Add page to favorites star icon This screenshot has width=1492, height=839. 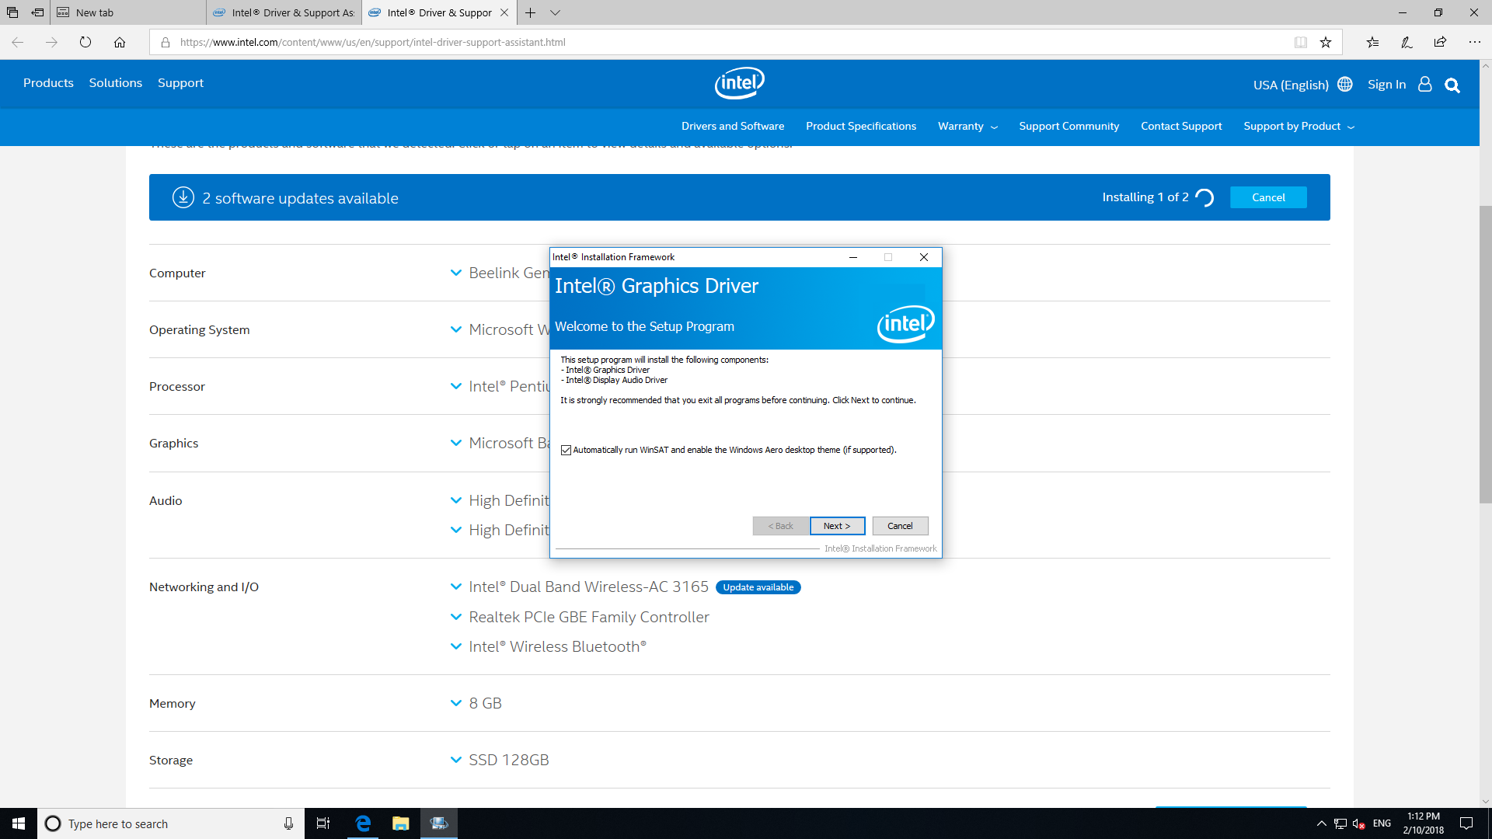click(x=1326, y=42)
